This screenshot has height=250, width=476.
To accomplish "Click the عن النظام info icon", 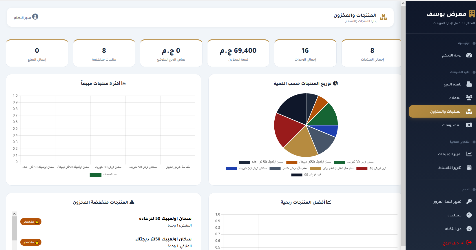I will pyautogui.click(x=469, y=229).
